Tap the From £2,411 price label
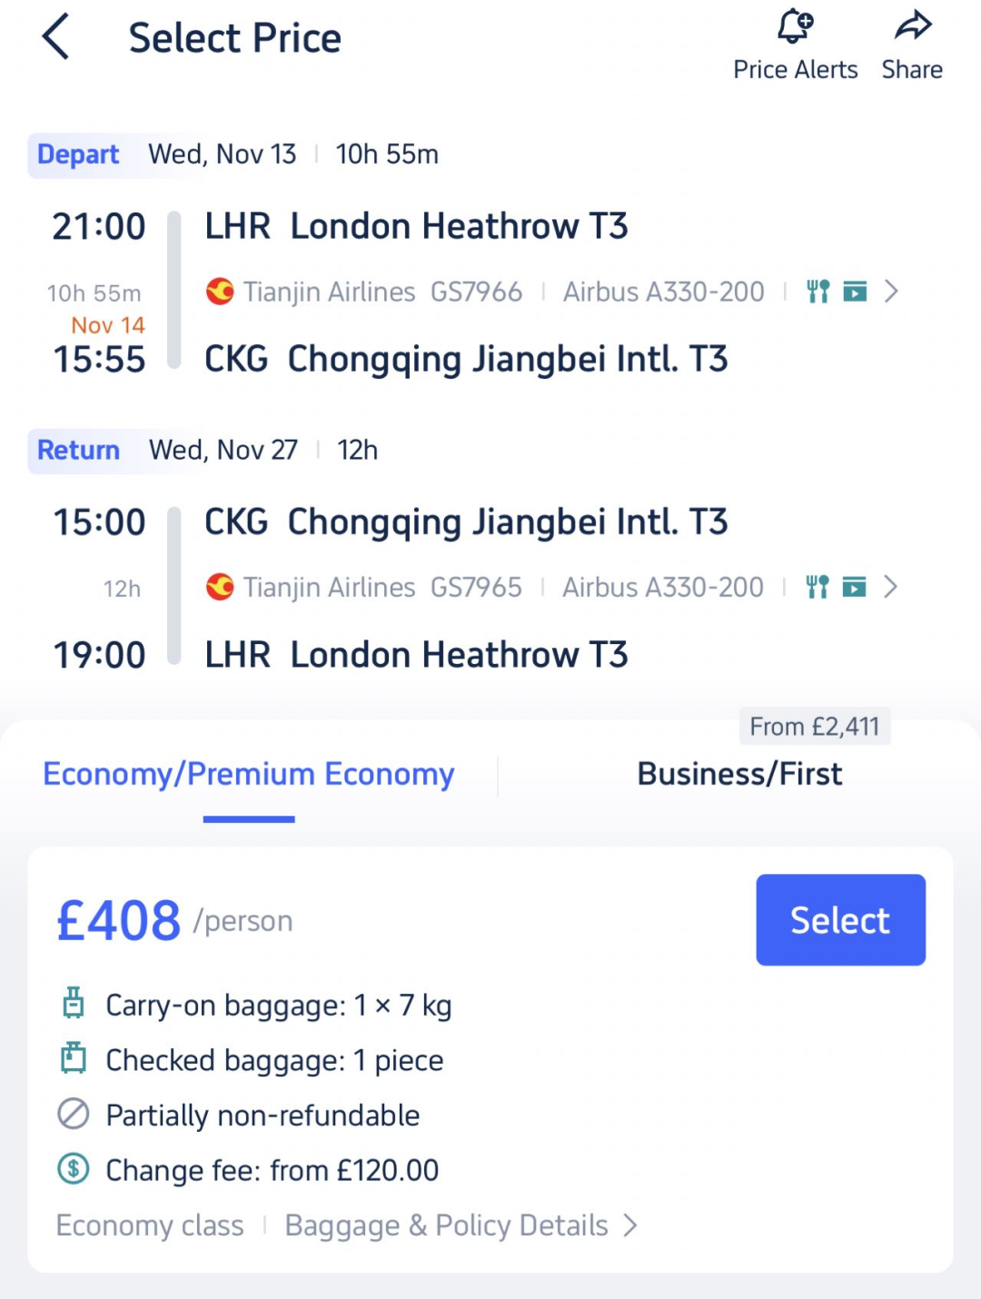 815,727
